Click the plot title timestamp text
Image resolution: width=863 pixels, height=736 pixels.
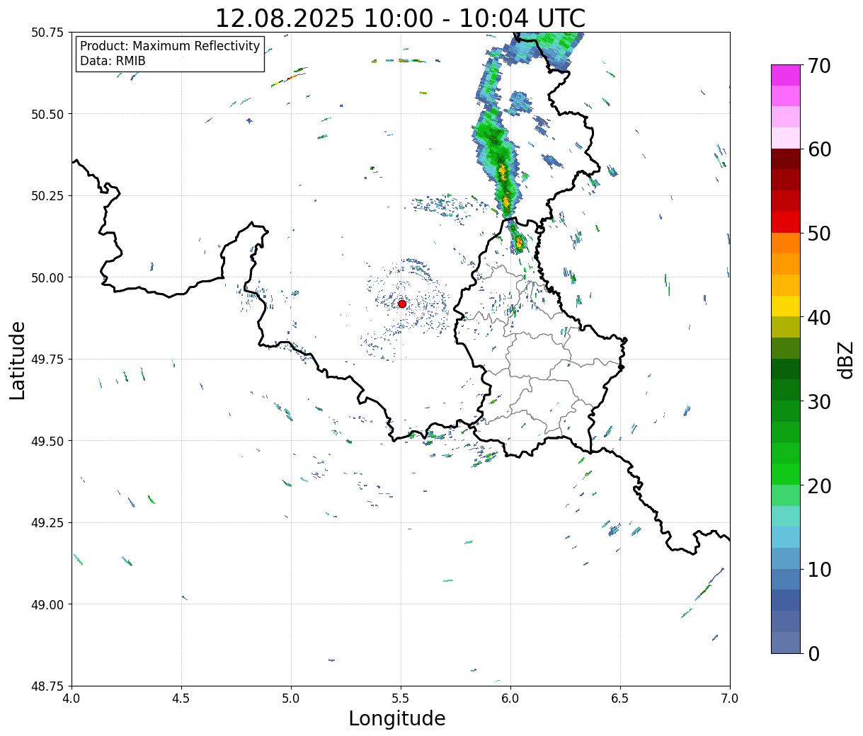click(x=400, y=18)
